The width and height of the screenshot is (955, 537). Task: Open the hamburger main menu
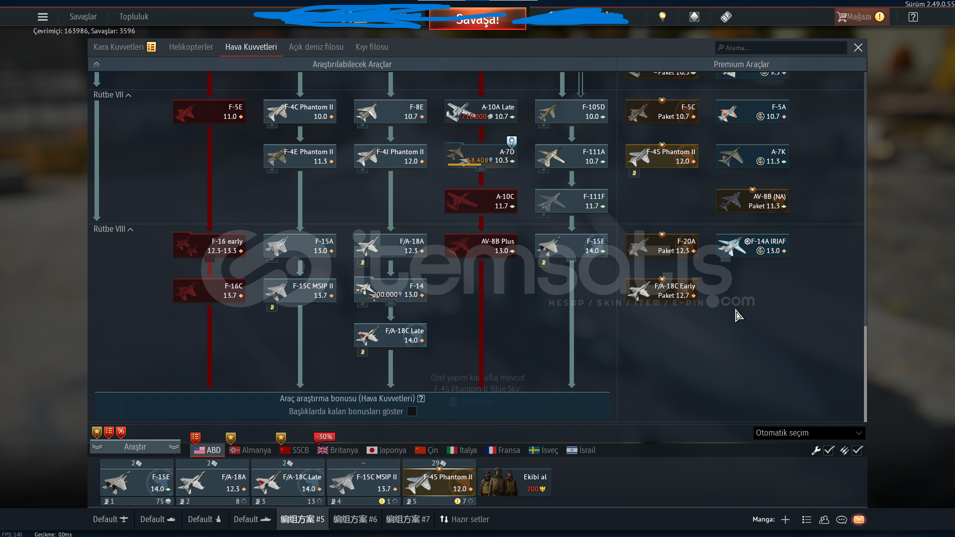[x=43, y=17]
